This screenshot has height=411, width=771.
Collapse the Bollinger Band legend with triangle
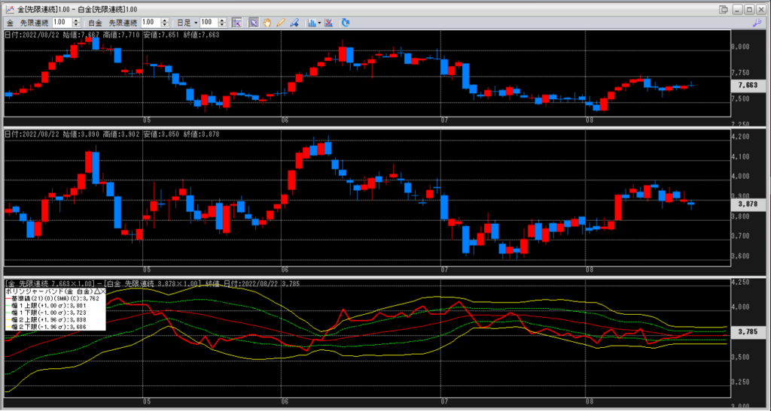pos(96,290)
